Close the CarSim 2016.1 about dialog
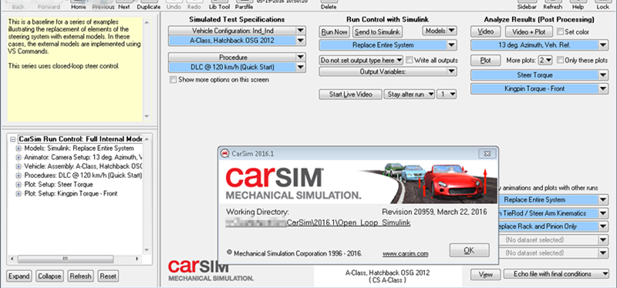 click(x=487, y=154)
